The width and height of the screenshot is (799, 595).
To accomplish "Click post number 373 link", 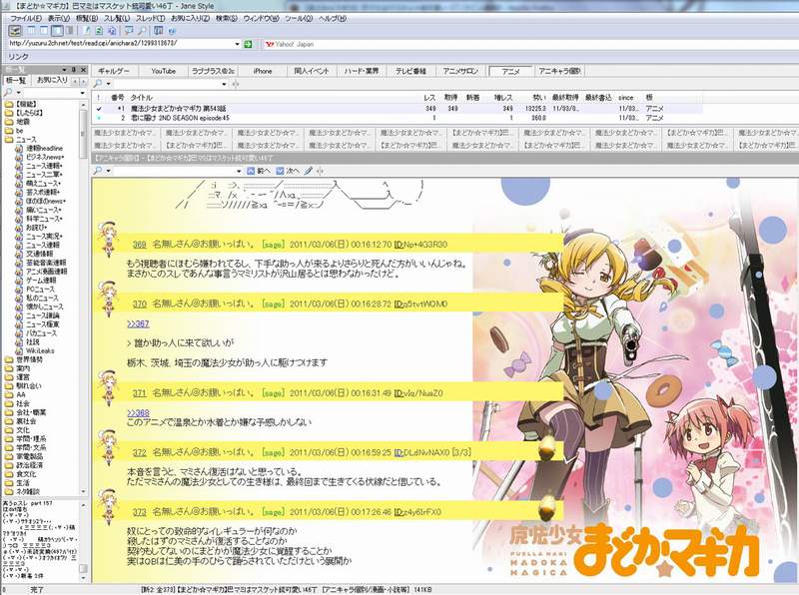I will [x=140, y=512].
